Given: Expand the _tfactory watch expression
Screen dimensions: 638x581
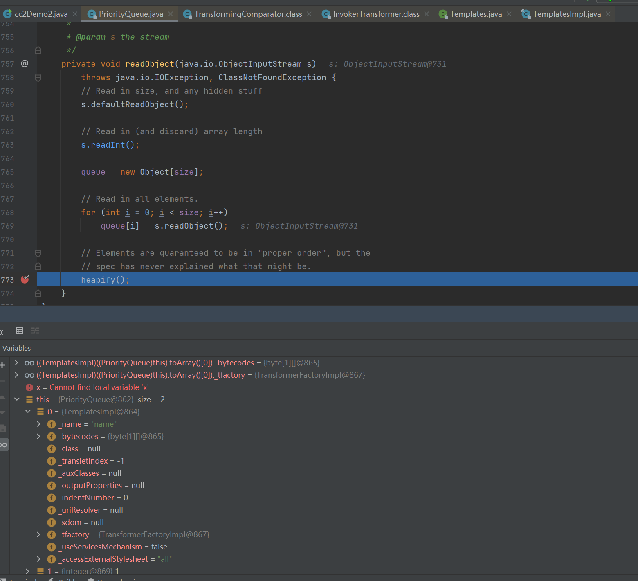Looking at the screenshot, I should click(x=16, y=375).
